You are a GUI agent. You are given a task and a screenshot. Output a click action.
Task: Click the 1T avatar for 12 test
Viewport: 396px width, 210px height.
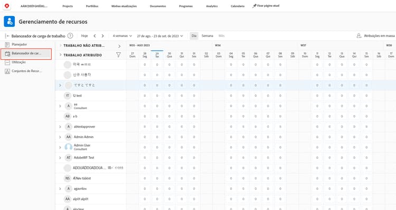coord(68,96)
